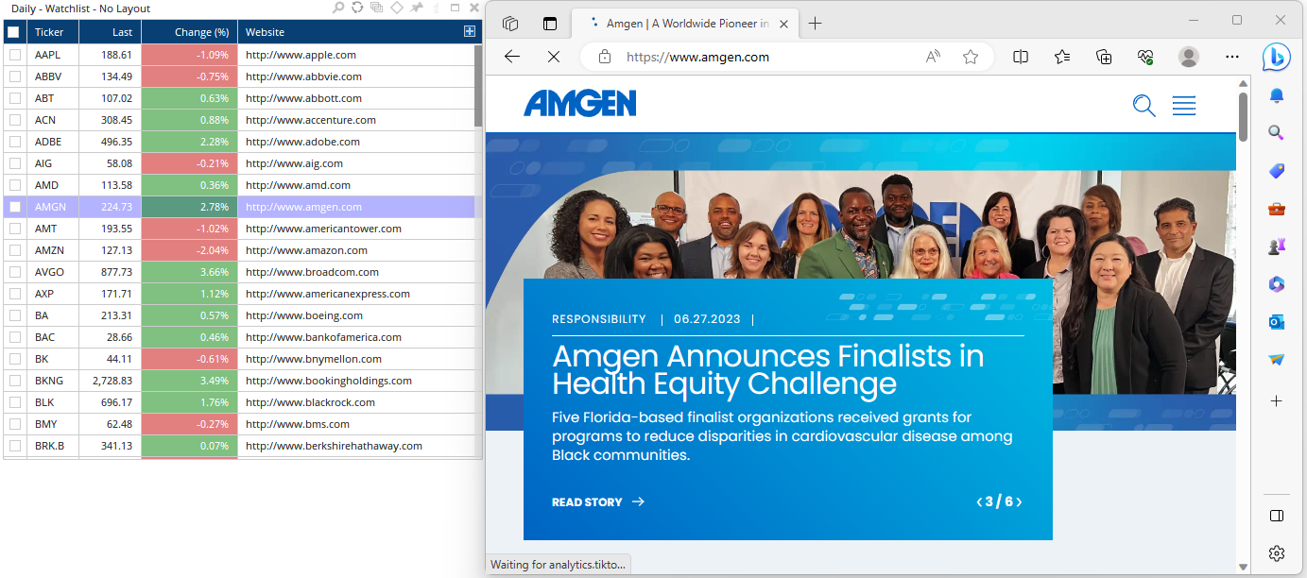The height and width of the screenshot is (578, 1307).
Task: Open split screen in Edge toolbar
Action: [x=1021, y=57]
